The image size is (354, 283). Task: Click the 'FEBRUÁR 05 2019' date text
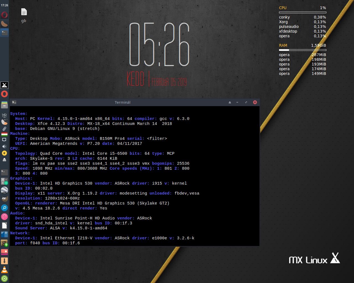169,82
